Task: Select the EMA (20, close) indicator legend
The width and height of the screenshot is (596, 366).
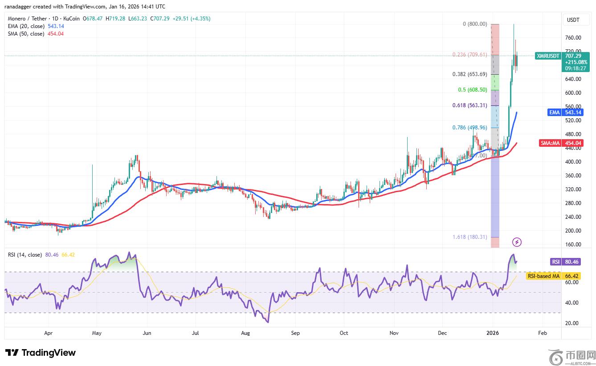Action: click(26, 26)
